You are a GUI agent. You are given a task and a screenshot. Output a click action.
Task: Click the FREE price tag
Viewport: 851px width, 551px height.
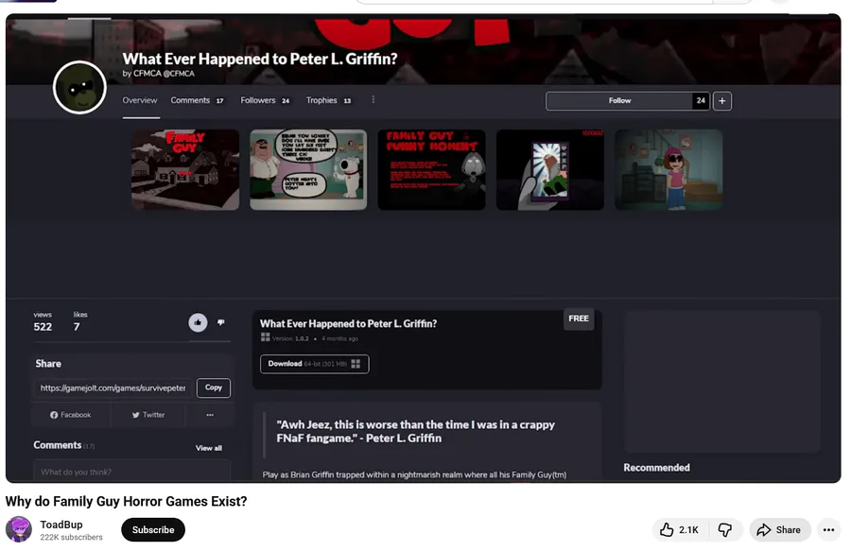tap(579, 319)
